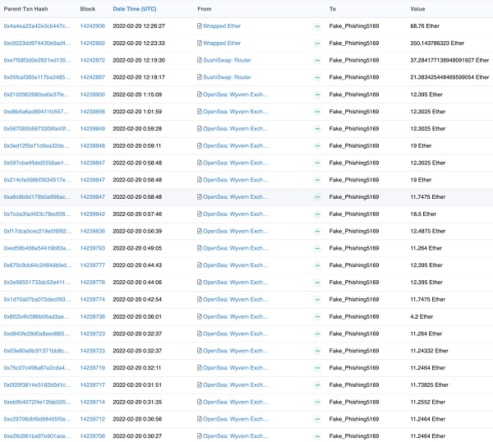The width and height of the screenshot is (493, 442).
Task: Click contract icon in block 14239706 row
Action: [x=200, y=436]
